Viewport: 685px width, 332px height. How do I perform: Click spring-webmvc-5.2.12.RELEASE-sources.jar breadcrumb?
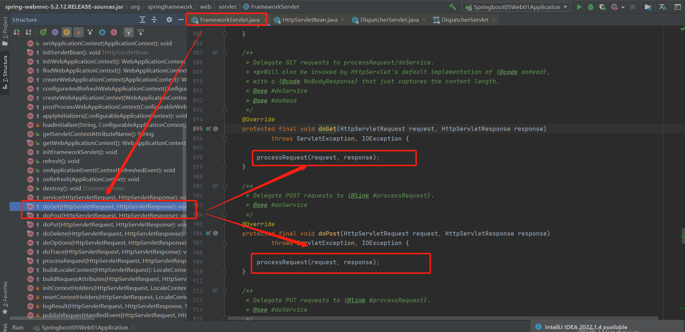pyautogui.click(x=64, y=7)
